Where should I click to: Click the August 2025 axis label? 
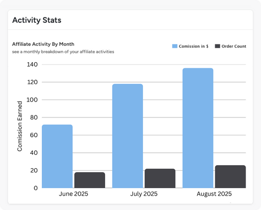tap(214, 194)
